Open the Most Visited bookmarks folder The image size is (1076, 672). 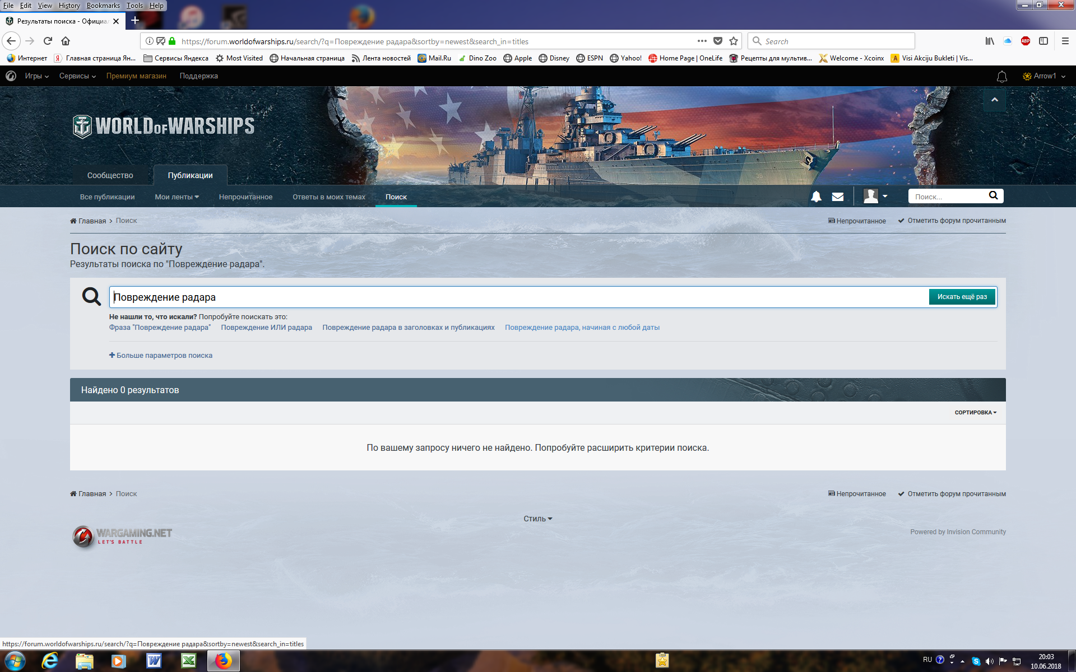pyautogui.click(x=239, y=58)
